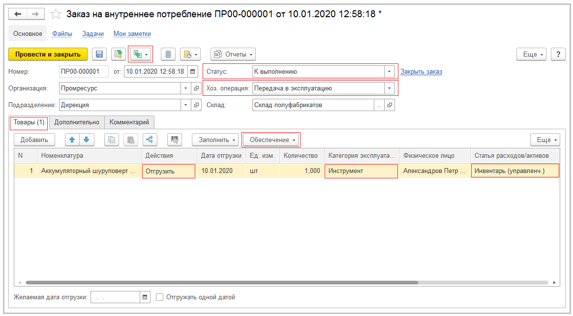
Task: Open the Склад record with its open icon
Action: 390,105
